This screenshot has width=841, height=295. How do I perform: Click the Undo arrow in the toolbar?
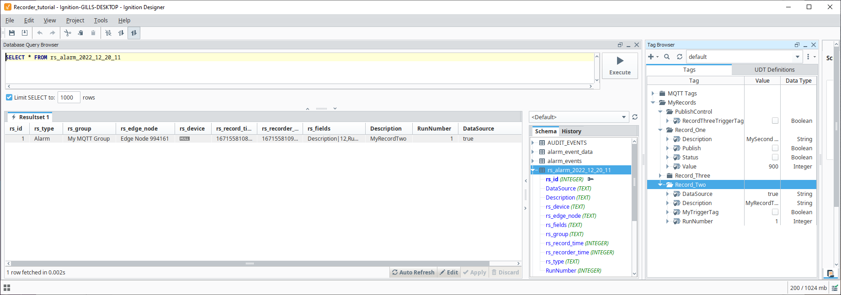click(x=40, y=33)
